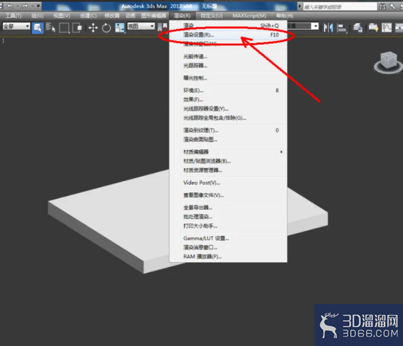403x346 pixels.
Task: Open the Curve Editor icon
Action: pos(386,28)
